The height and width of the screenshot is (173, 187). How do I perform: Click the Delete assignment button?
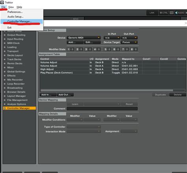click(178, 95)
